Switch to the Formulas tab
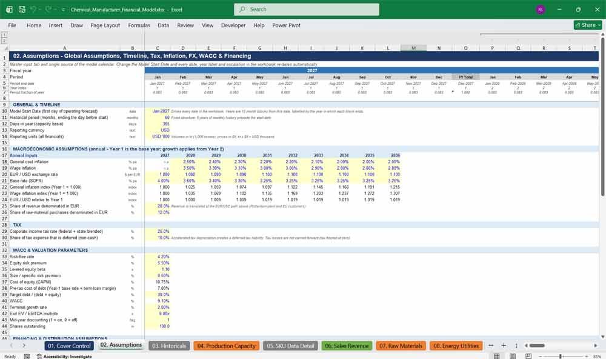Viewport: 606px width, 359px height. point(139,25)
